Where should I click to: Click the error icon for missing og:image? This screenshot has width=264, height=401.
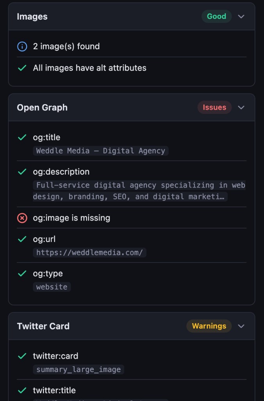(x=23, y=218)
